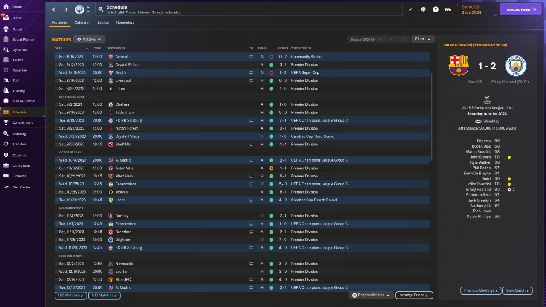
Task: Open the help question mark icon
Action: (436, 9)
